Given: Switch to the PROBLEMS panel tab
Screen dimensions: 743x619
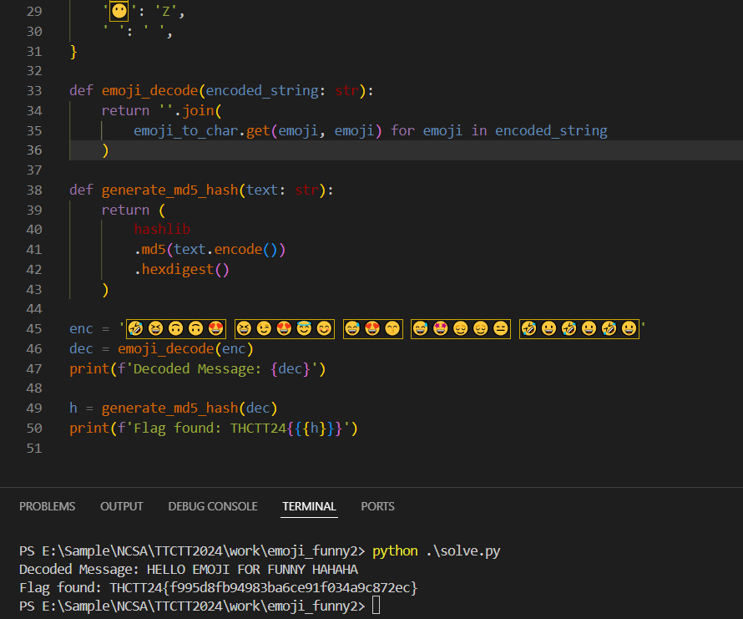Looking at the screenshot, I should [x=47, y=506].
